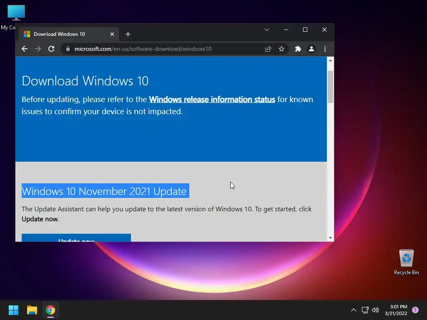Image resolution: width=427 pixels, height=320 pixels.
Task: Open File Explorer from the taskbar
Action: [32, 310]
